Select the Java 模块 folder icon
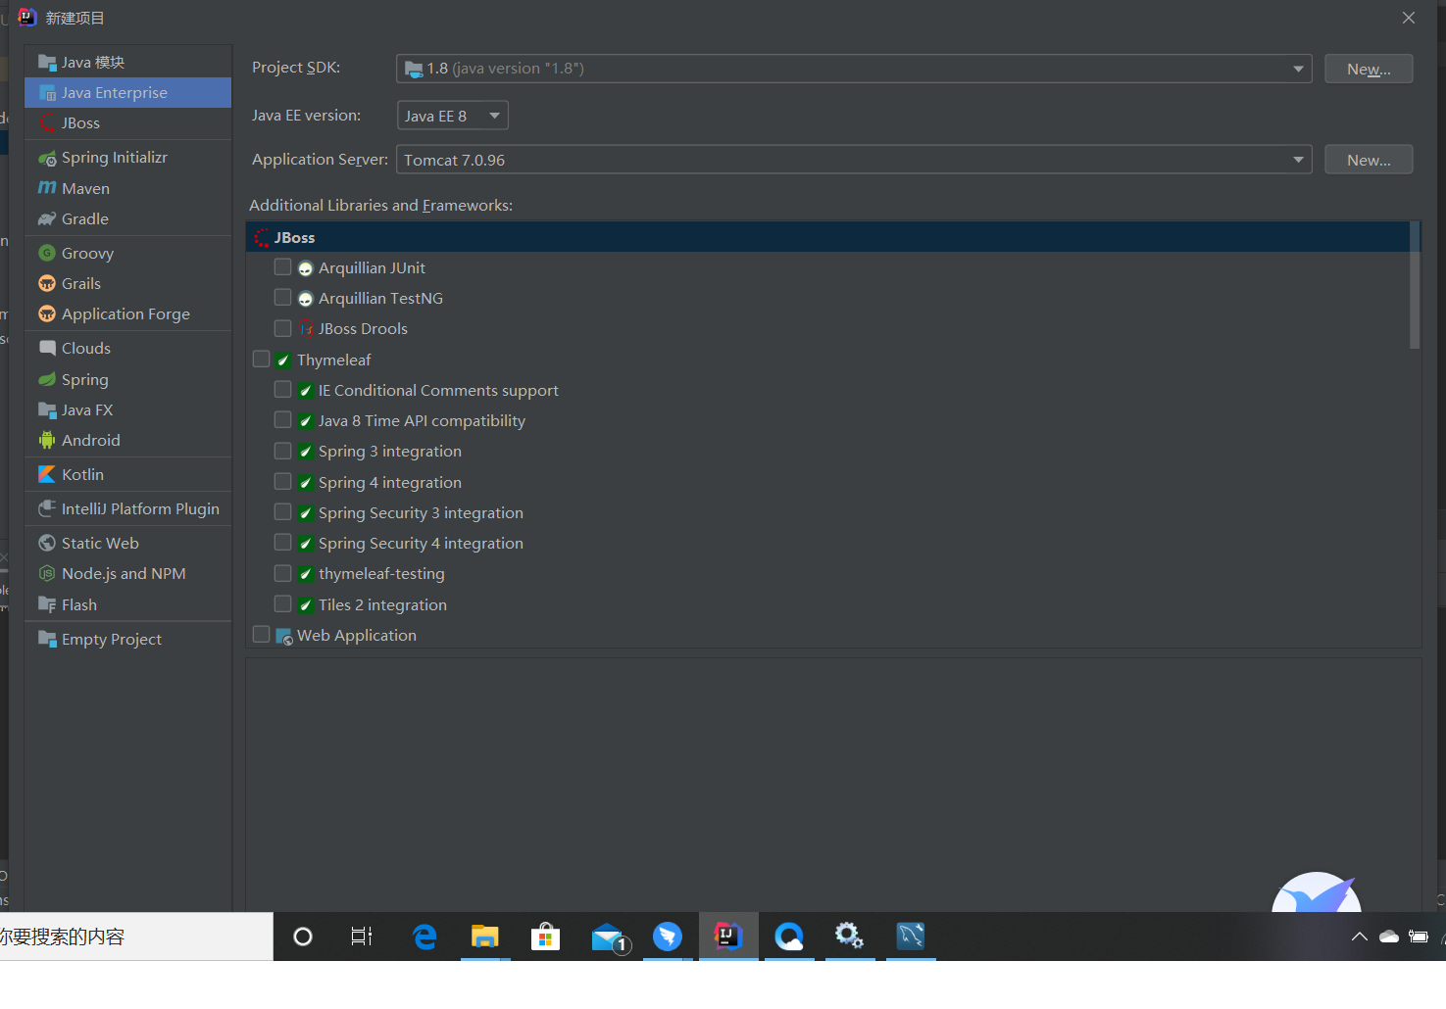Image resolution: width=1446 pixels, height=1009 pixels. point(47,62)
